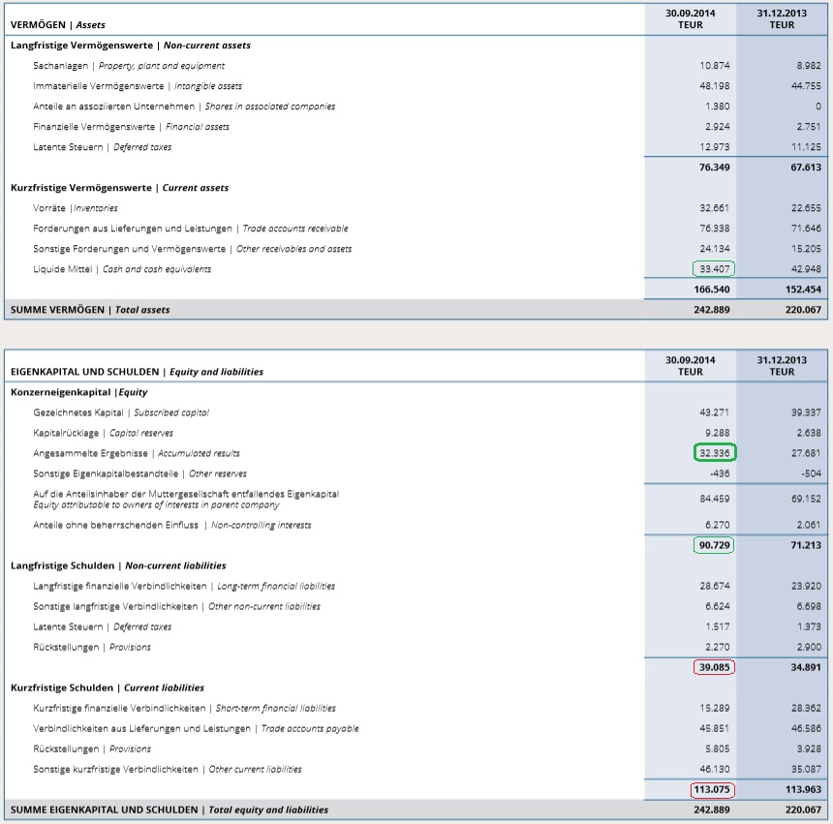Click current provisions value 5.805
Screen dimensions: 833x824
[x=717, y=749]
